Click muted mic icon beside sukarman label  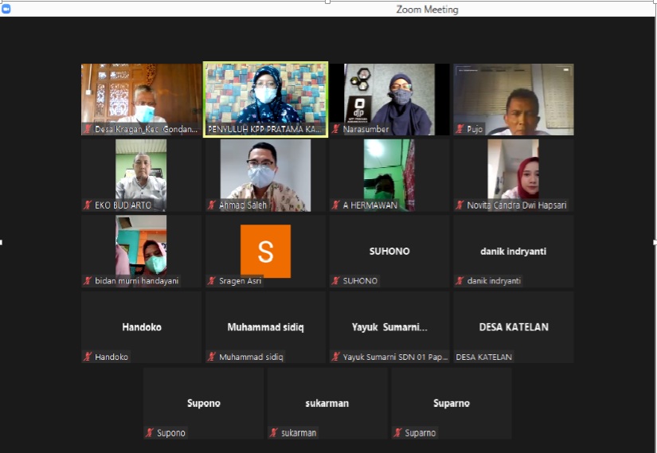(x=273, y=433)
